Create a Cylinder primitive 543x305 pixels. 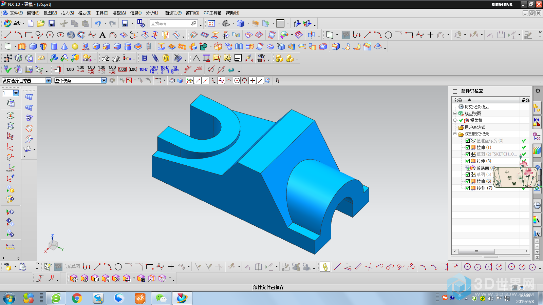[54, 46]
